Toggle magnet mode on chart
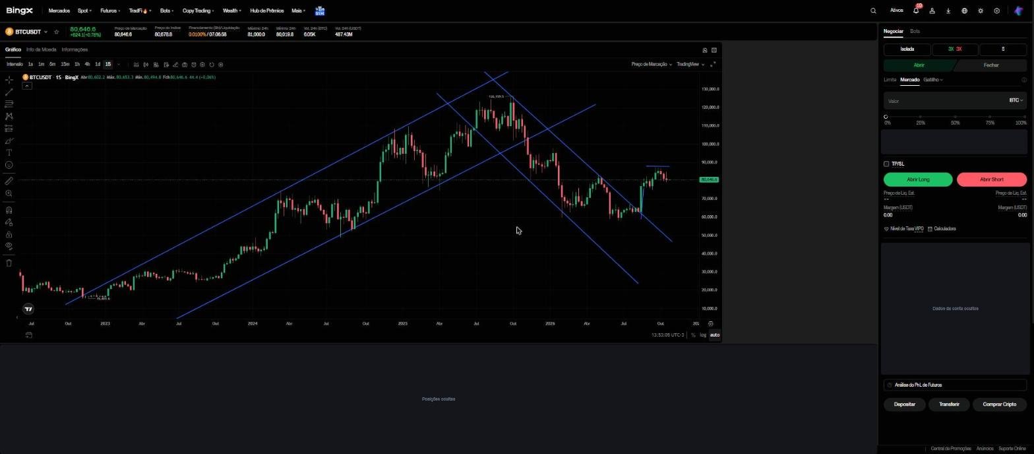1034x454 pixels. coord(9,210)
